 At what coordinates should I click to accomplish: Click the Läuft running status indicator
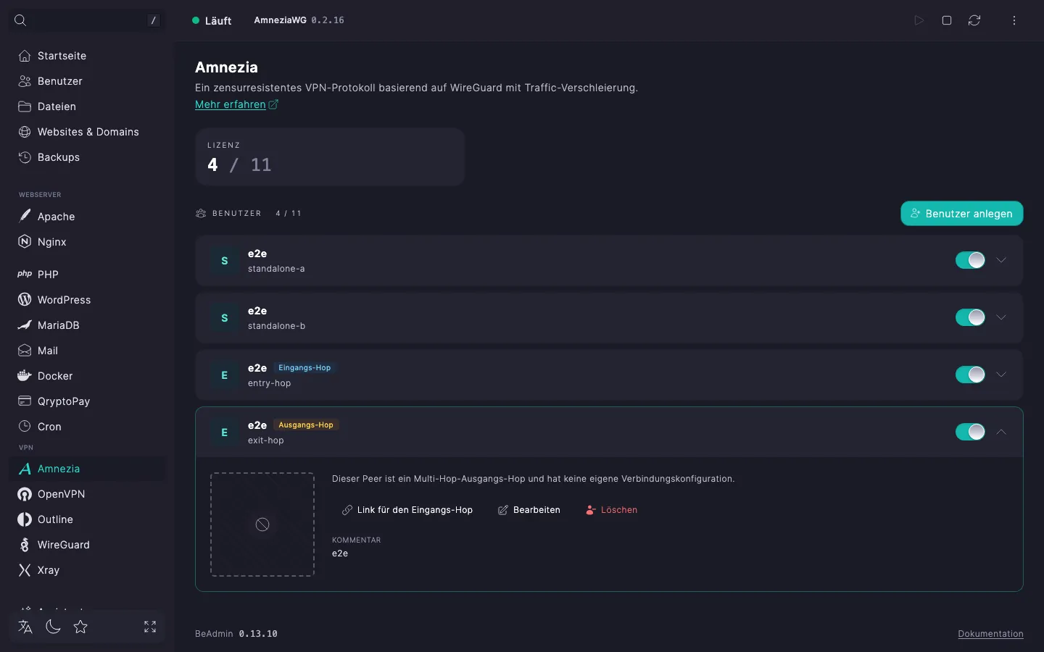(212, 20)
